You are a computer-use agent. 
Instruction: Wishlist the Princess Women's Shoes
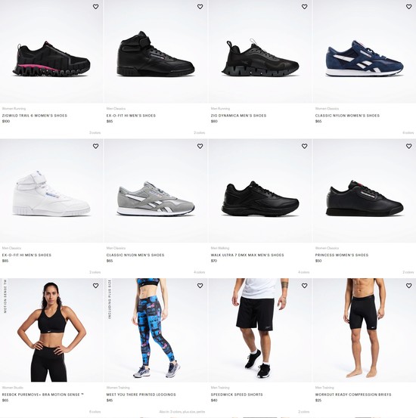click(408, 146)
